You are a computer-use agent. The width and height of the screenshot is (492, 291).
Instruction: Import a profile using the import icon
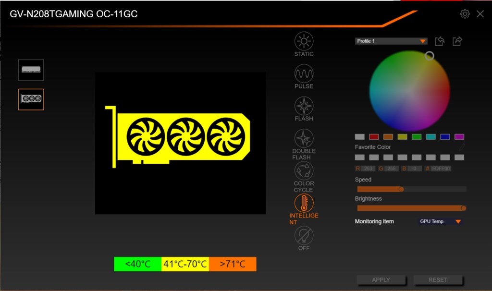pos(440,41)
